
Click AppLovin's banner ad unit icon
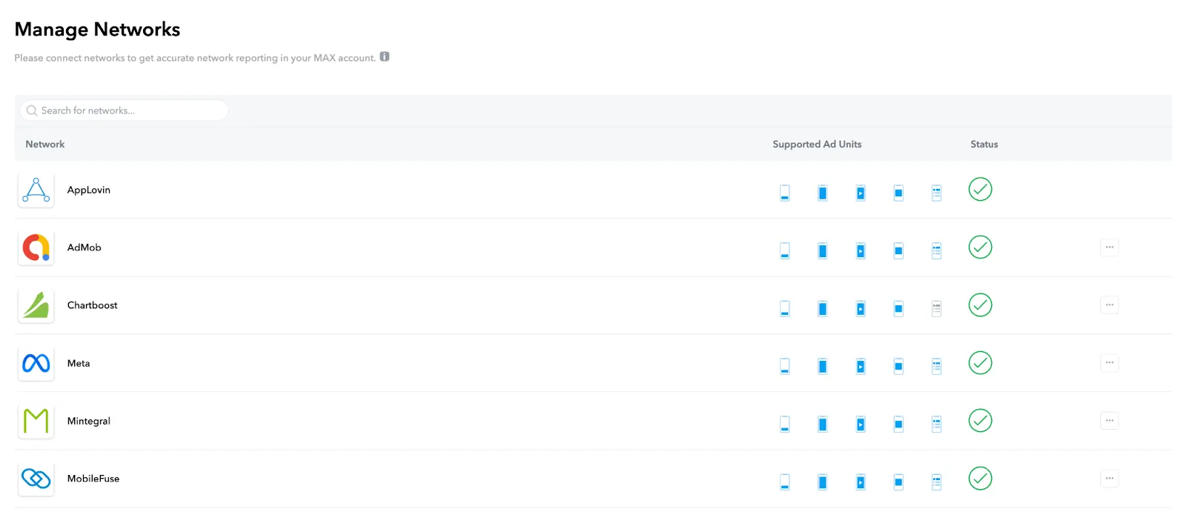pos(784,193)
